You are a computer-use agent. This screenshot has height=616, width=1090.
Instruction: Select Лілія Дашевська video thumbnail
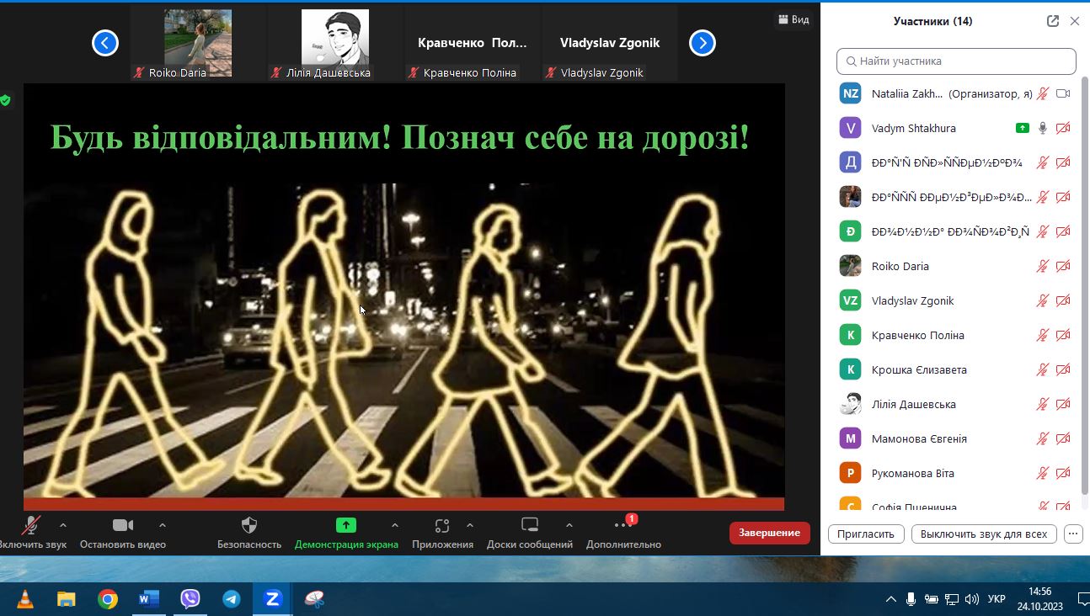click(x=335, y=43)
